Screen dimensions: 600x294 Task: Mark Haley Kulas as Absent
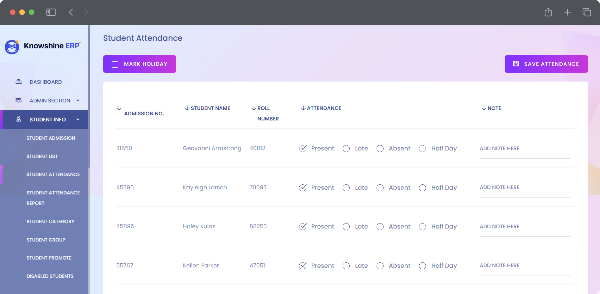coord(380,227)
